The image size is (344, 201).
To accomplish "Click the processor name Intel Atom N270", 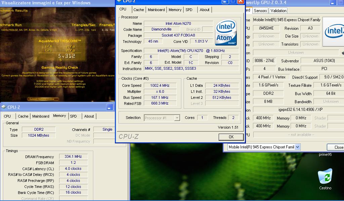I will (178, 23).
